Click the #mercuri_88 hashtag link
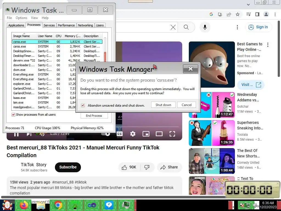 click(63, 182)
